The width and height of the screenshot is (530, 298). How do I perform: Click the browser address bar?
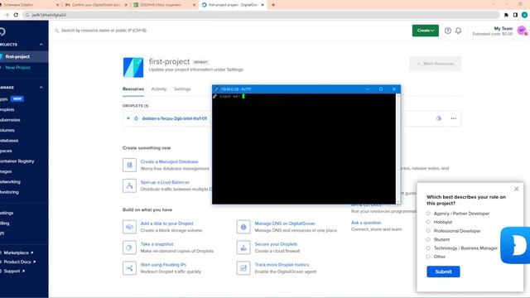[261, 15]
